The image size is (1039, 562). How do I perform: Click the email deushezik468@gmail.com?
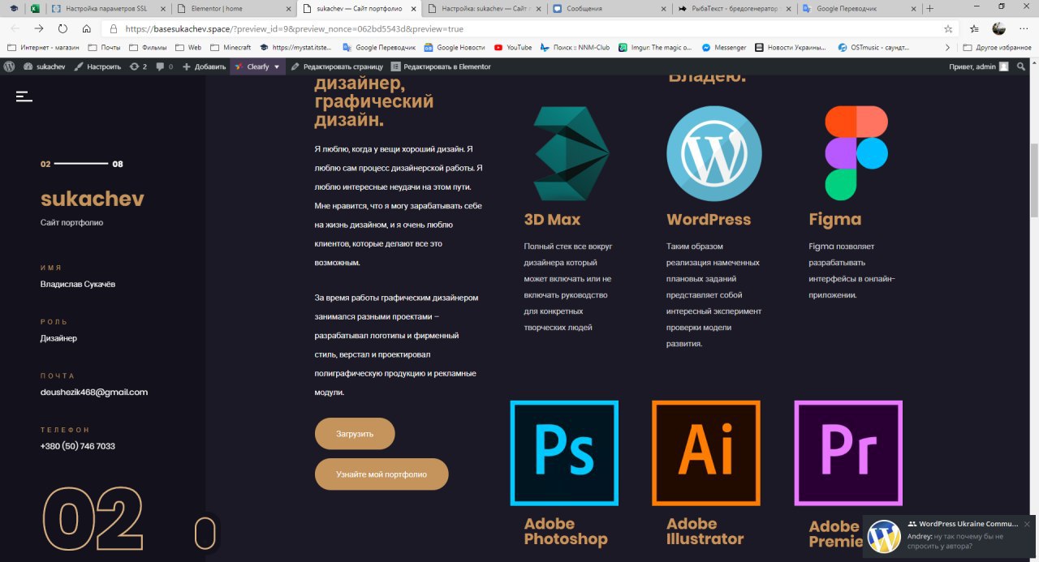94,393
